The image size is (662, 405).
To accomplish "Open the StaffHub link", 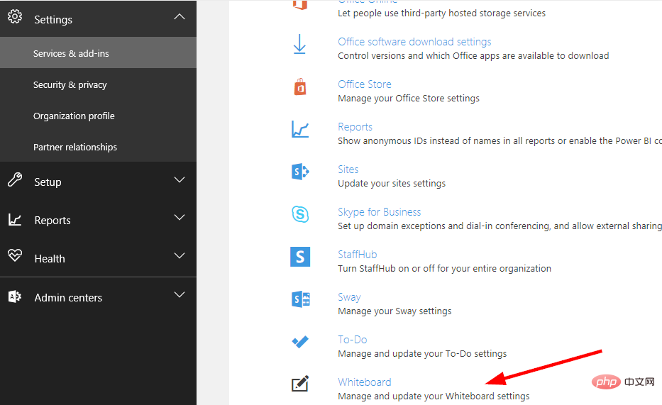I will tap(357, 255).
